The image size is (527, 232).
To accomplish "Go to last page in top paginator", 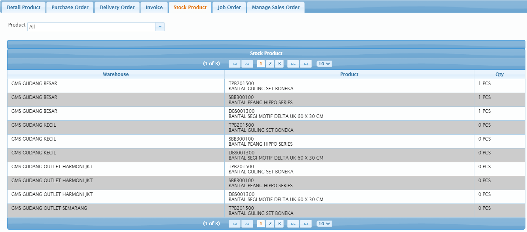I will pyautogui.click(x=306, y=64).
